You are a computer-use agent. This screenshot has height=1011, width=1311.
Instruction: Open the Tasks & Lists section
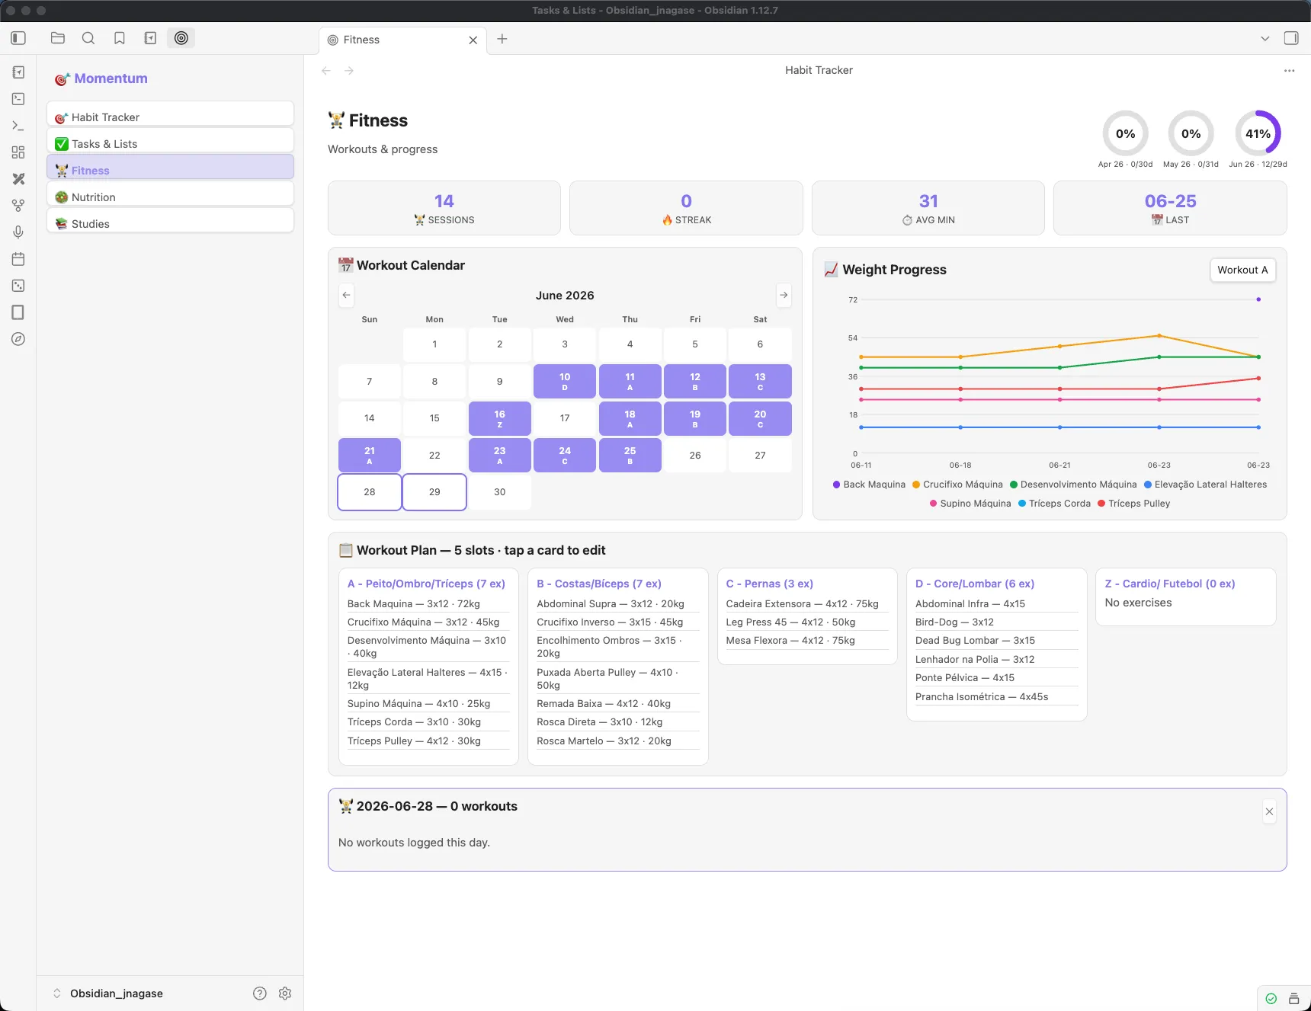[170, 140]
